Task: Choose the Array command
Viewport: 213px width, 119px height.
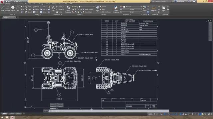Action: (x=43, y=12)
